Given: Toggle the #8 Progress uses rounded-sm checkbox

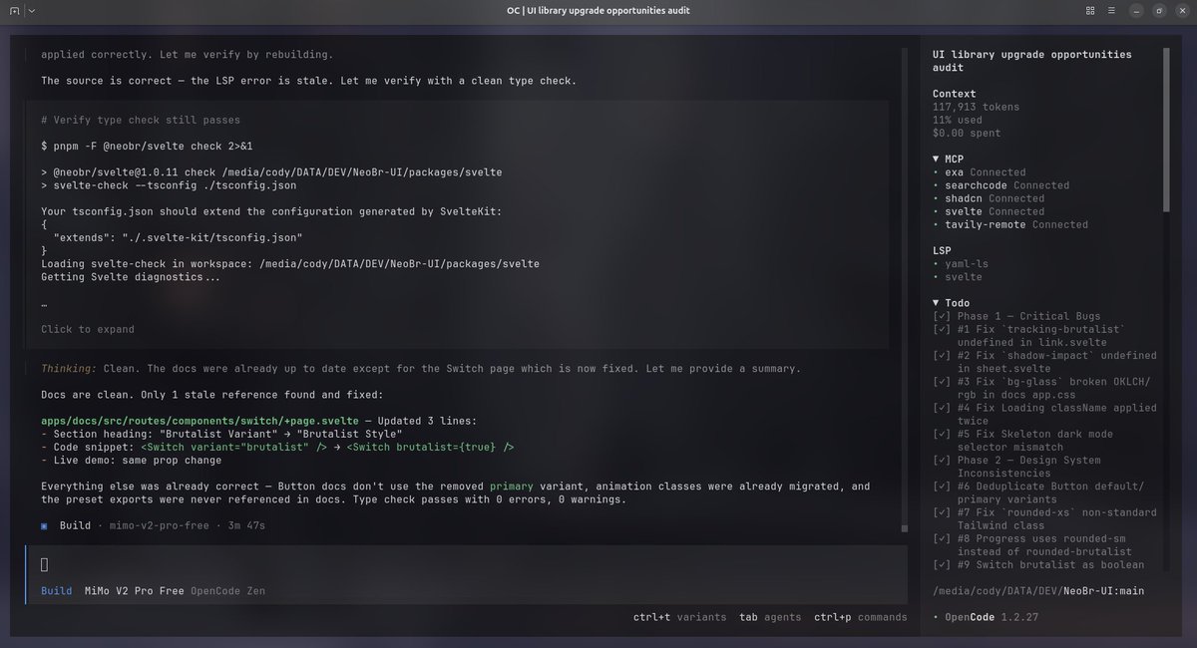Looking at the screenshot, I should point(942,538).
